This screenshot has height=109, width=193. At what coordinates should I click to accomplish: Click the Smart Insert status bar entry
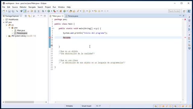pos(87,106)
